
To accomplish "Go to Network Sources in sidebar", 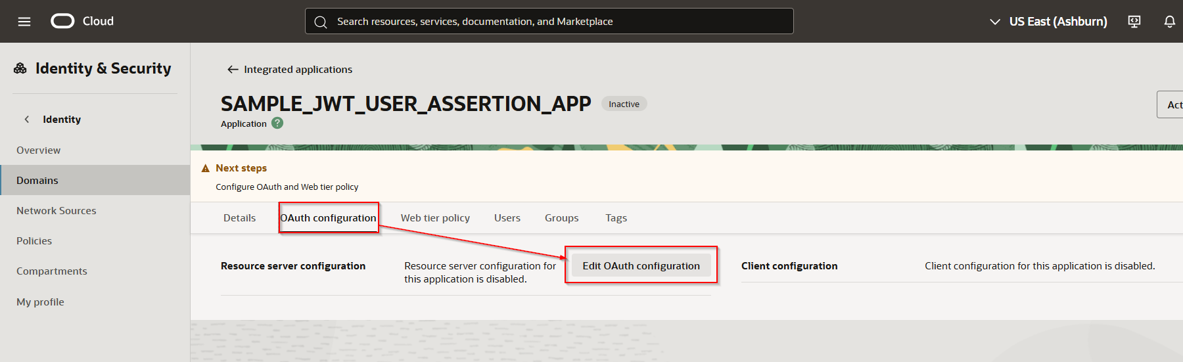I will (57, 211).
